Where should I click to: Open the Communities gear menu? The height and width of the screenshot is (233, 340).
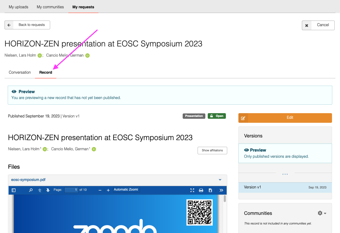(x=322, y=213)
